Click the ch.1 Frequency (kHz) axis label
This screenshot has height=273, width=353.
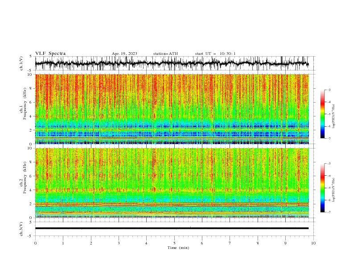point(23,103)
